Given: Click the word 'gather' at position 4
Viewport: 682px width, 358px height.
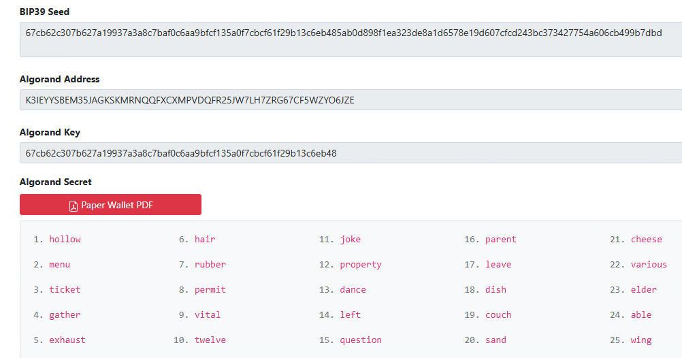Looking at the screenshot, I should [65, 314].
